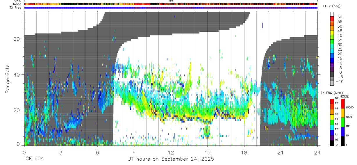Click the '12' hour tick on UT axis
Screen dimensions: 357x165
point(171,152)
